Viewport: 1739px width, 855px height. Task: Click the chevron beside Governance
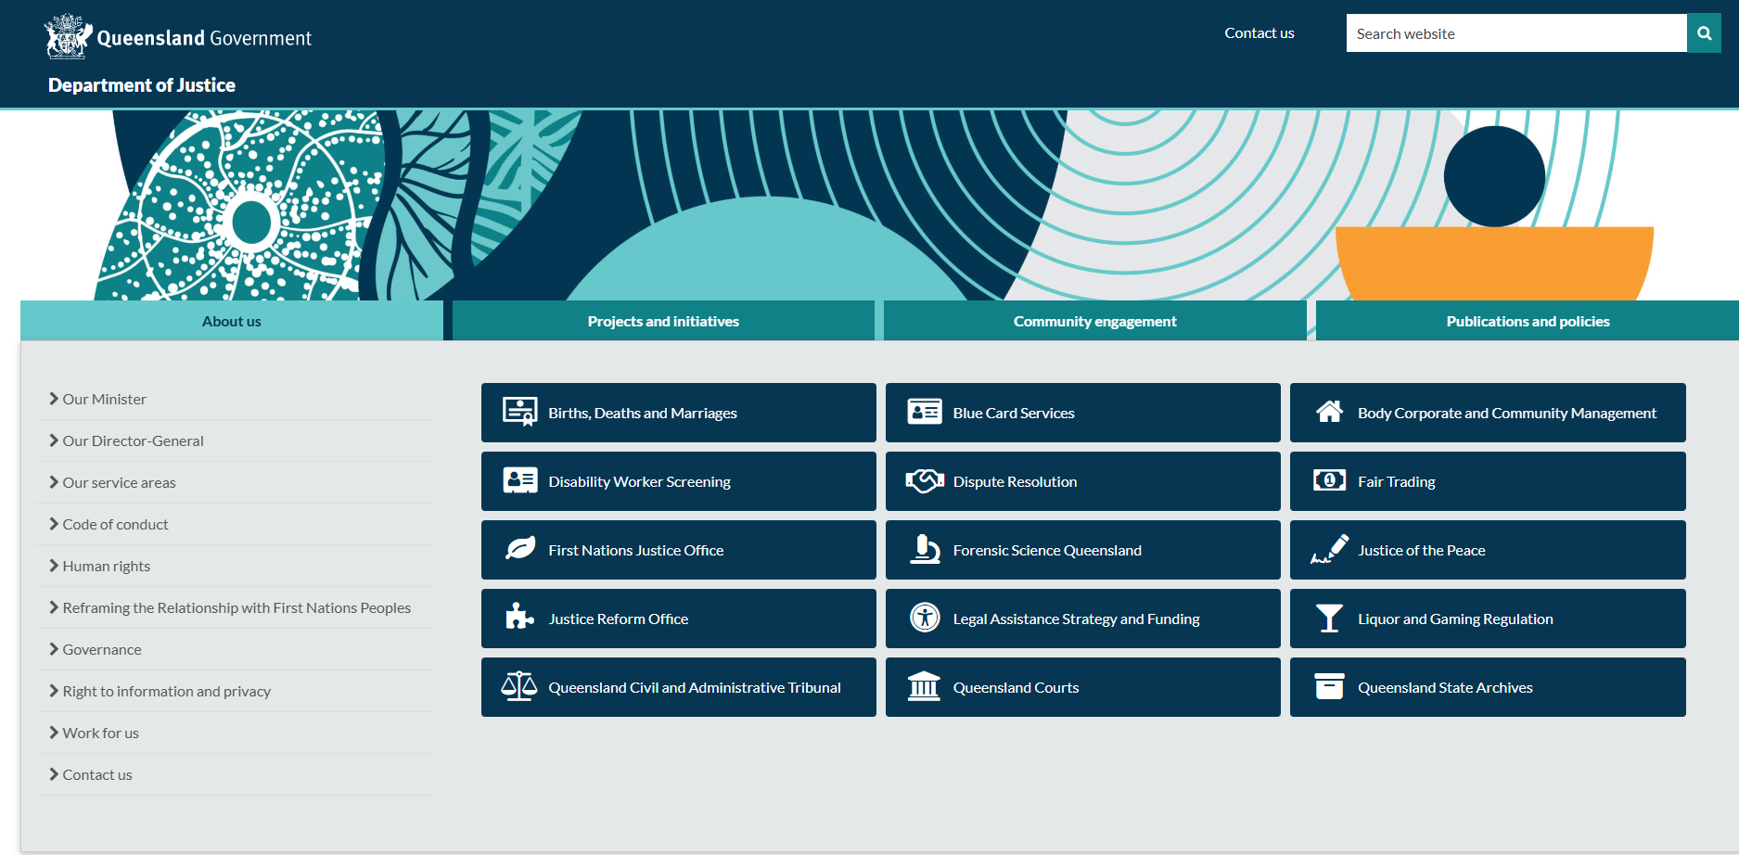54,649
